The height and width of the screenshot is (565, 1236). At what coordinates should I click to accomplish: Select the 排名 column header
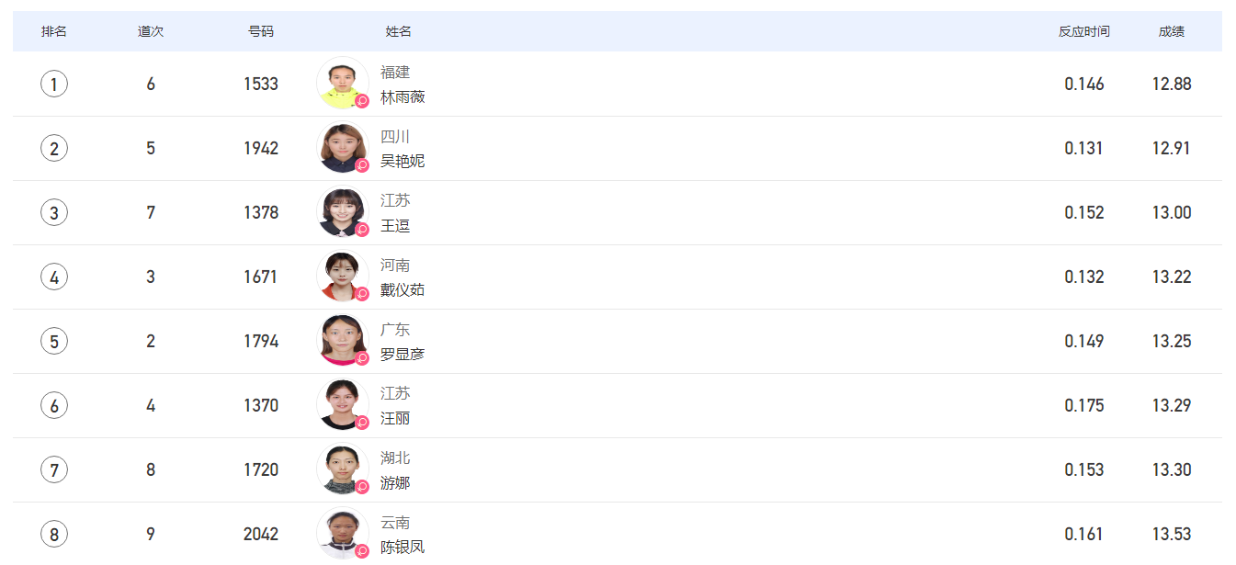click(x=54, y=31)
